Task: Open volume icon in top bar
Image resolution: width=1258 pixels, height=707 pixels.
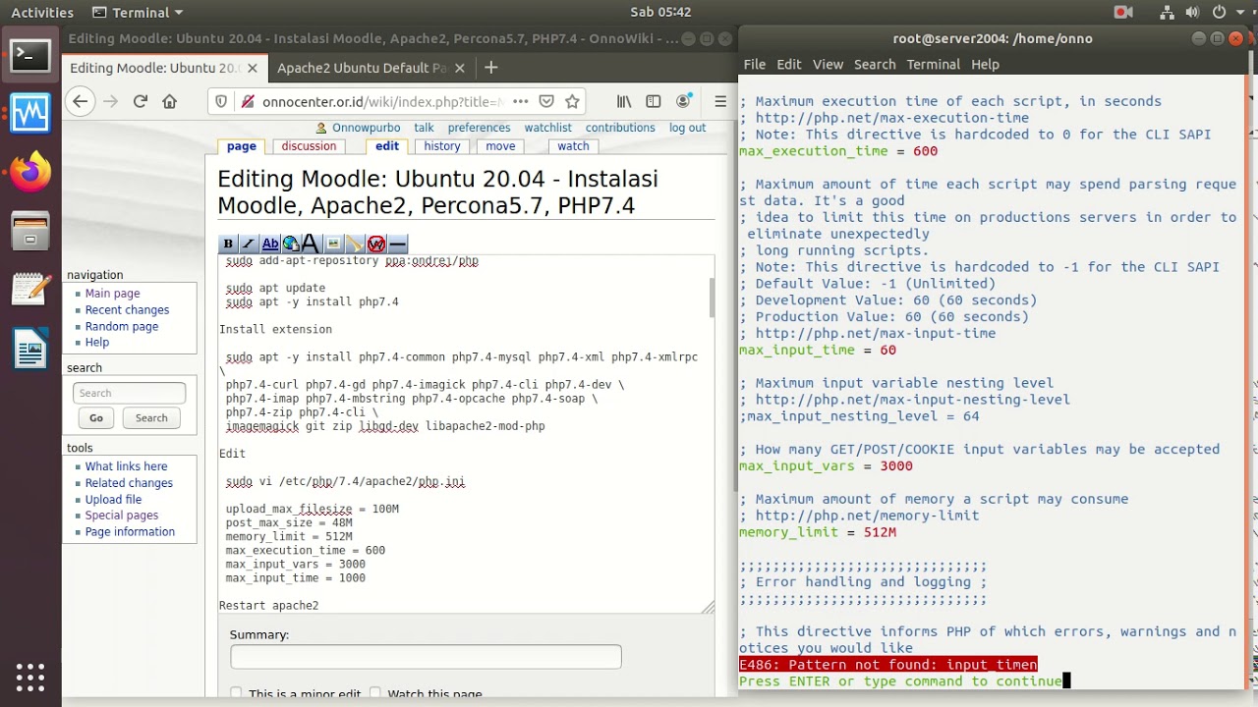Action: click(1191, 12)
